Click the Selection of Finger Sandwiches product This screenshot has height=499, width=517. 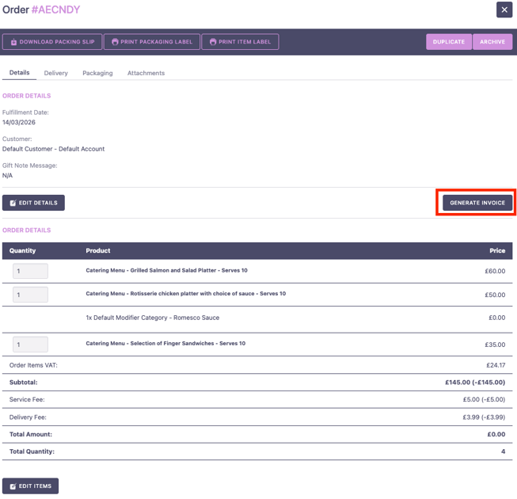click(x=165, y=344)
